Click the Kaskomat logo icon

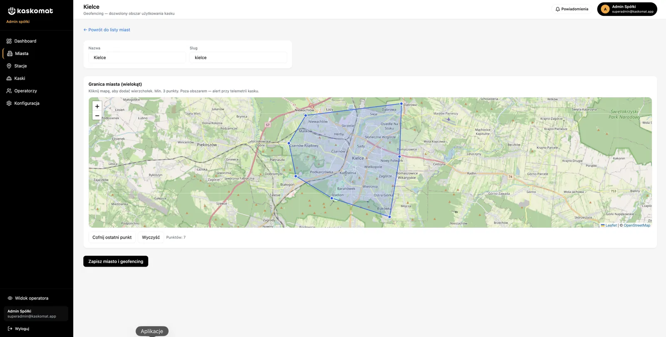[12, 11]
